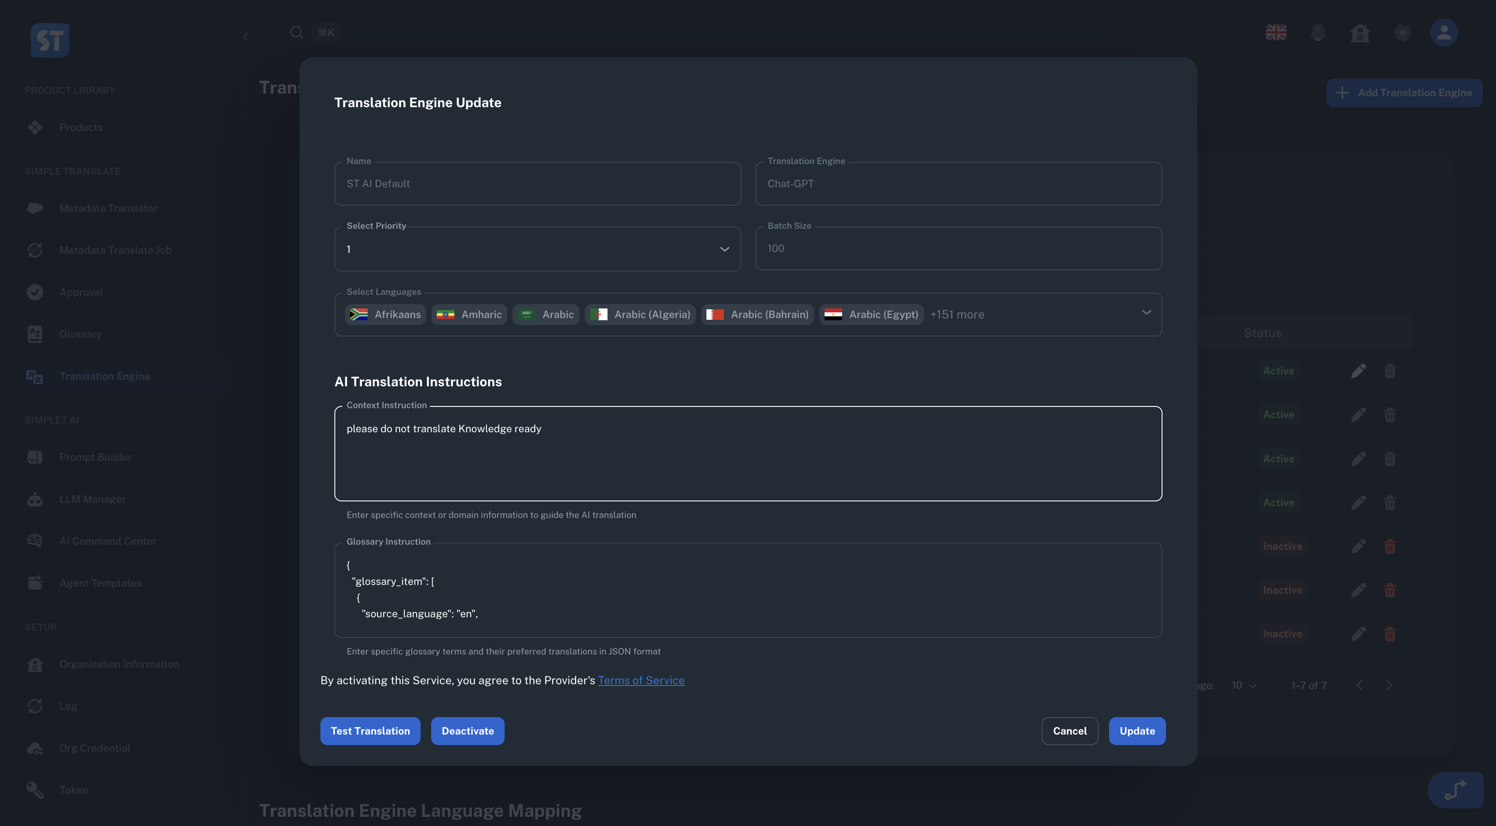Select Glossary in the sidebar menu
The width and height of the screenshot is (1496, 826).
(x=80, y=334)
